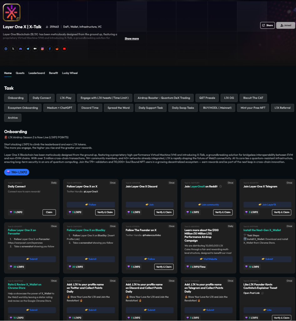Image resolution: width=296 pixels, height=321 pixels.
Task: Open the Reddit social icon
Action: (x=57, y=49)
